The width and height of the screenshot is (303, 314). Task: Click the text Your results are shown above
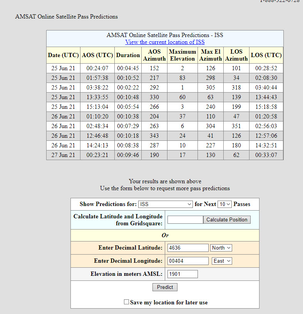165,181
